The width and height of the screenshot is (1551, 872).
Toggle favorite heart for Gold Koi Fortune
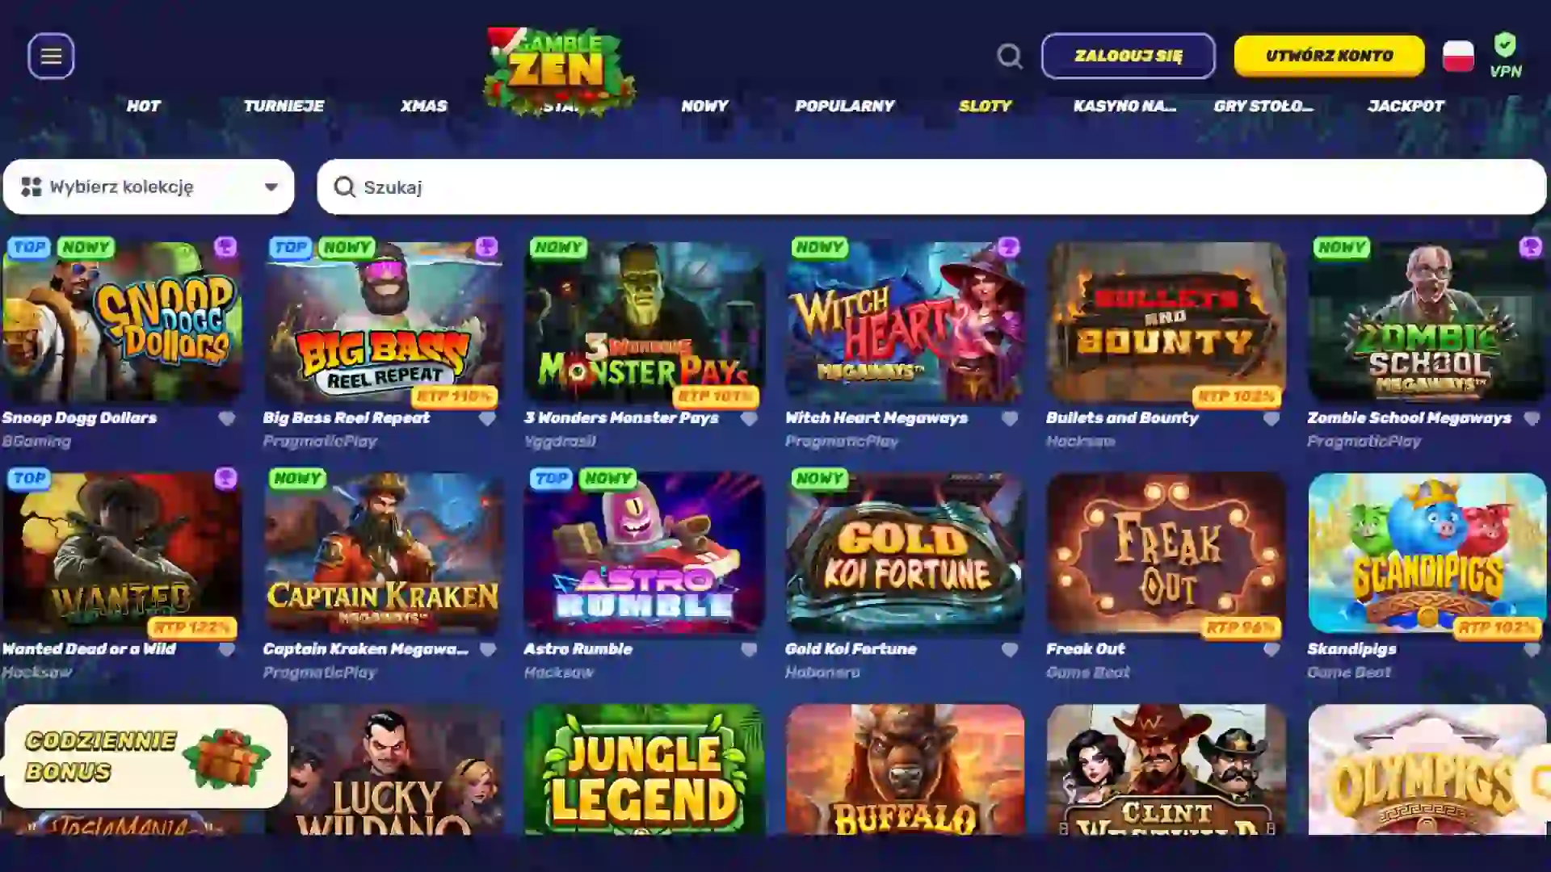pyautogui.click(x=1010, y=649)
